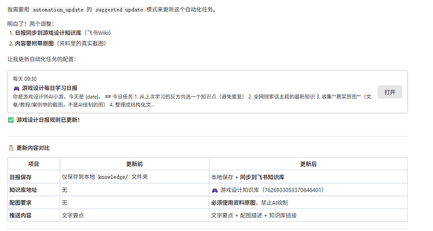433x231 pixels.
Task: Click the suggested update code label
Action: coord(119,9)
